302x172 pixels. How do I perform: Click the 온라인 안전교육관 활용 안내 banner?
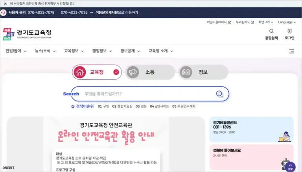click(106, 144)
